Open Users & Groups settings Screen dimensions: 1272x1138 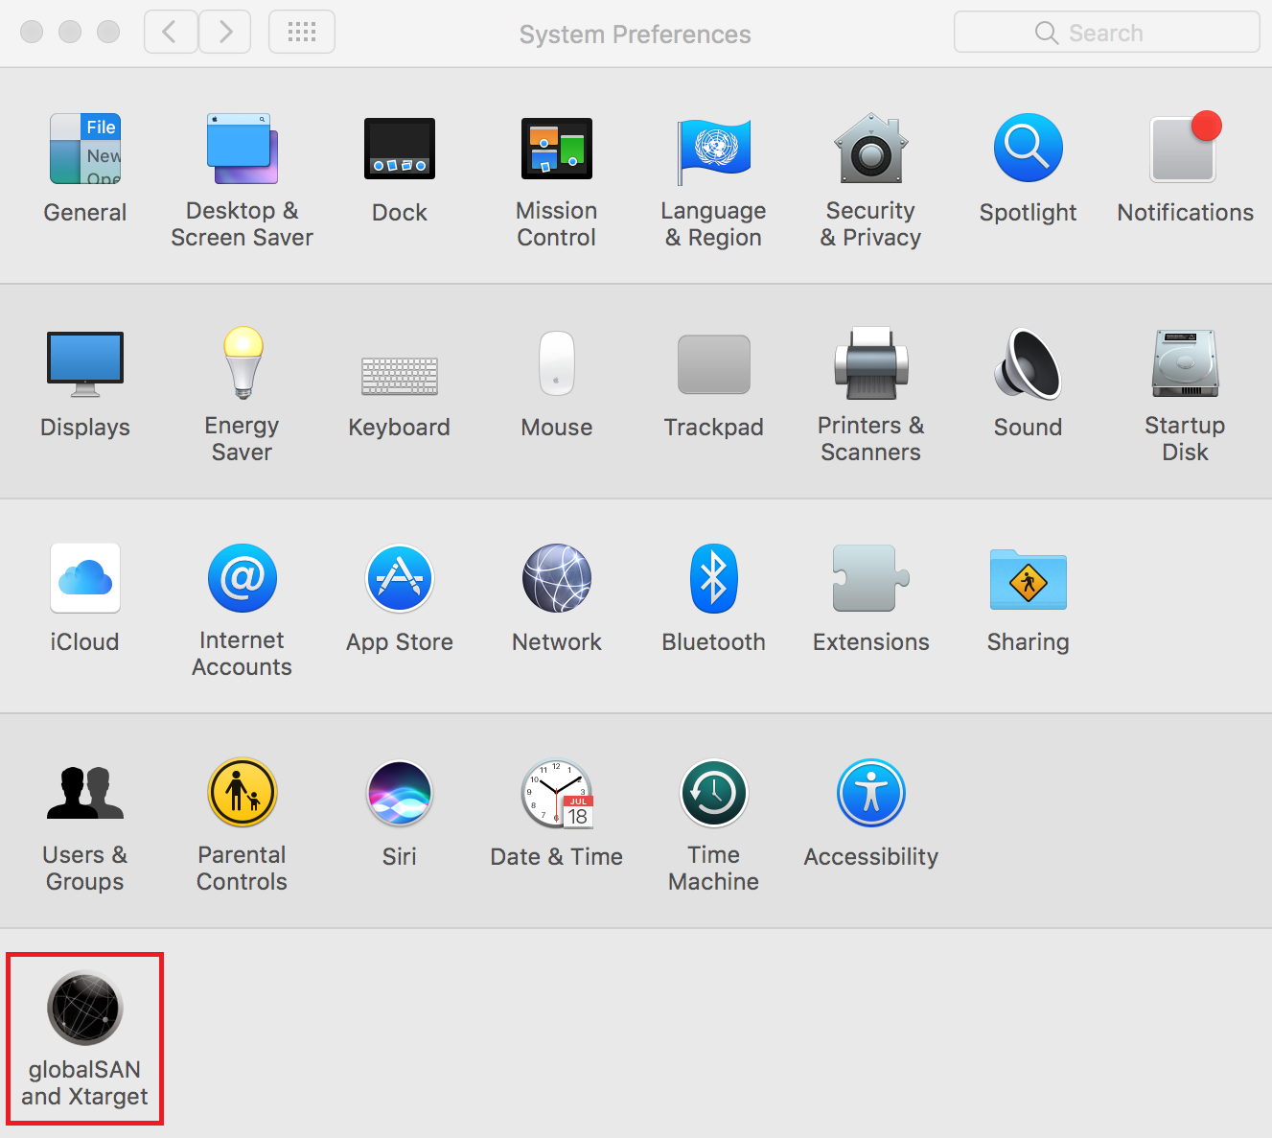(x=84, y=794)
